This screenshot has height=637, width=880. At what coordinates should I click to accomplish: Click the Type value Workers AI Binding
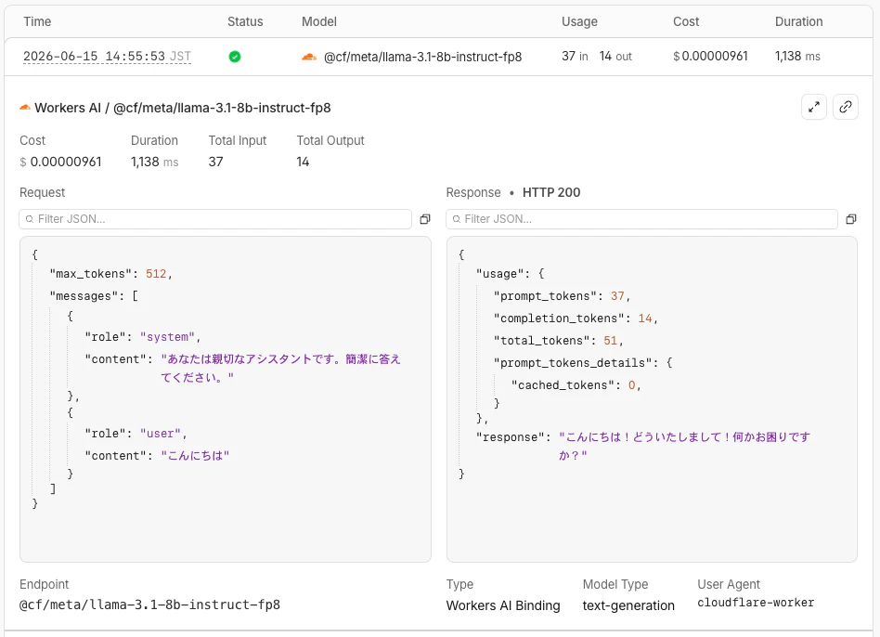coord(503,605)
